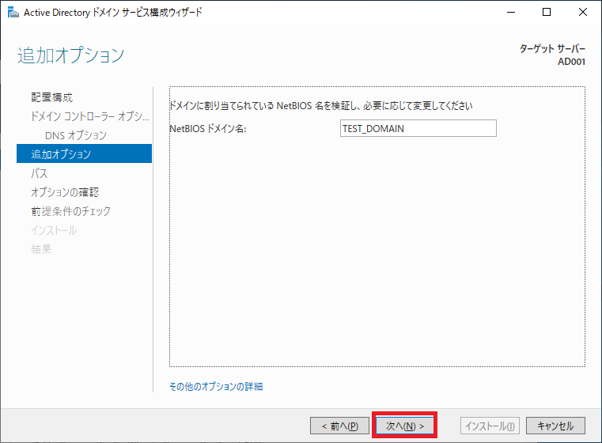Open the パス step
The width and height of the screenshot is (602, 443).
coord(40,173)
